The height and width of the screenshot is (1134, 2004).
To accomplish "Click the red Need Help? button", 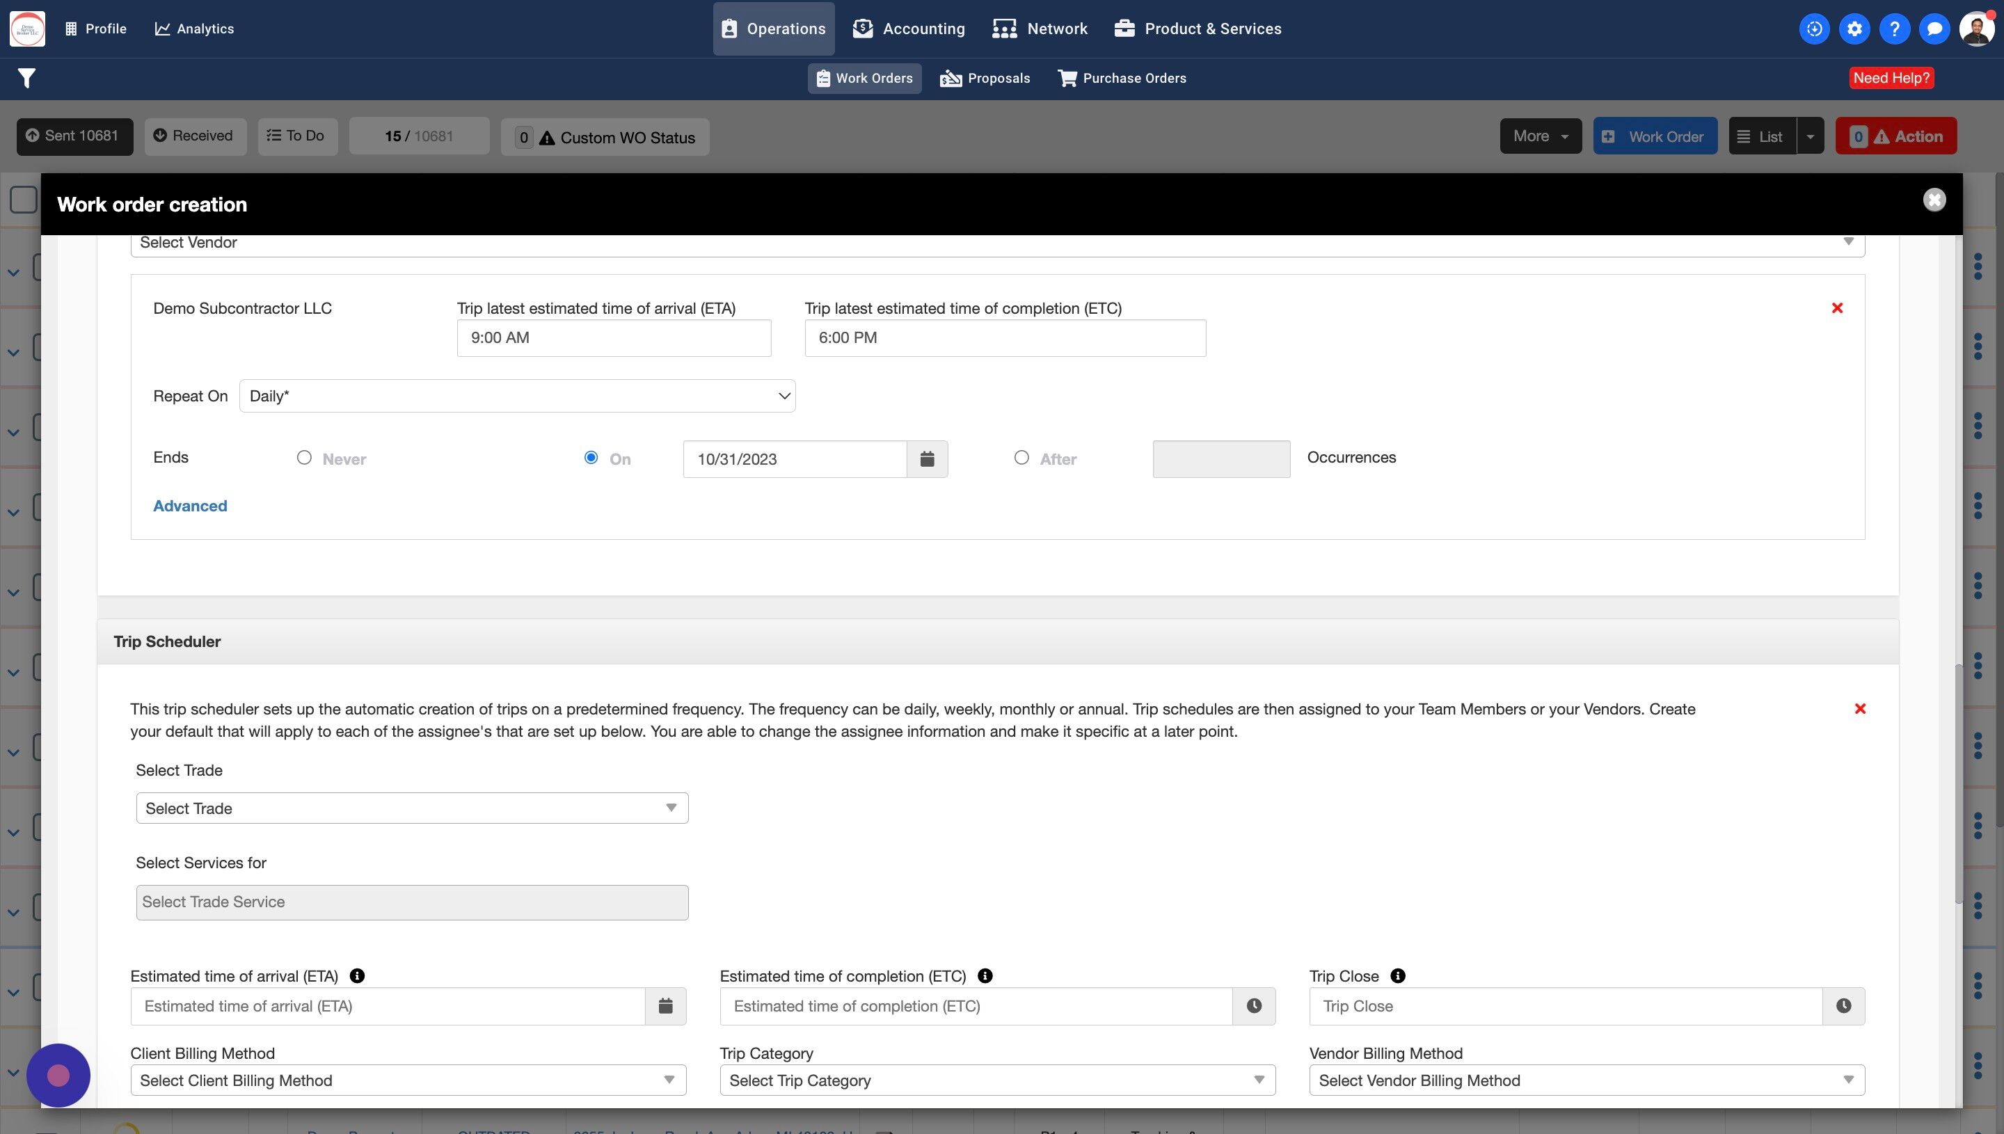I will pos(1891,78).
